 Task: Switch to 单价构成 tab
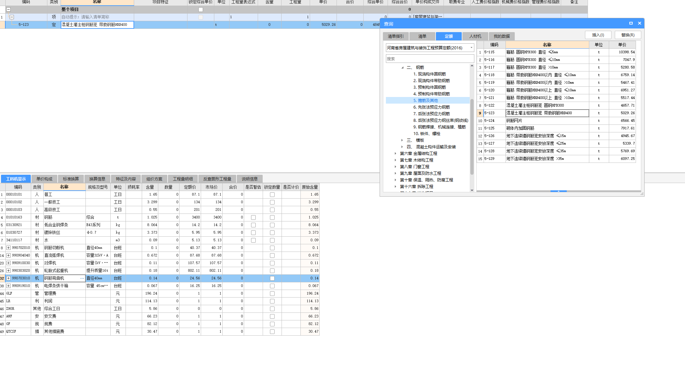click(44, 179)
